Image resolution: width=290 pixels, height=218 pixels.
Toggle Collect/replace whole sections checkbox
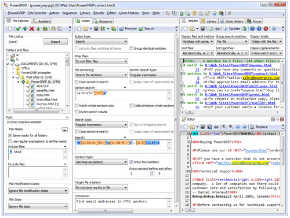pyautogui.click(x=132, y=106)
